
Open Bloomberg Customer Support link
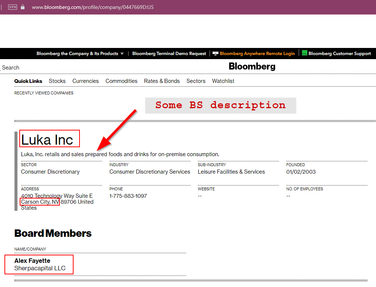[x=340, y=54]
